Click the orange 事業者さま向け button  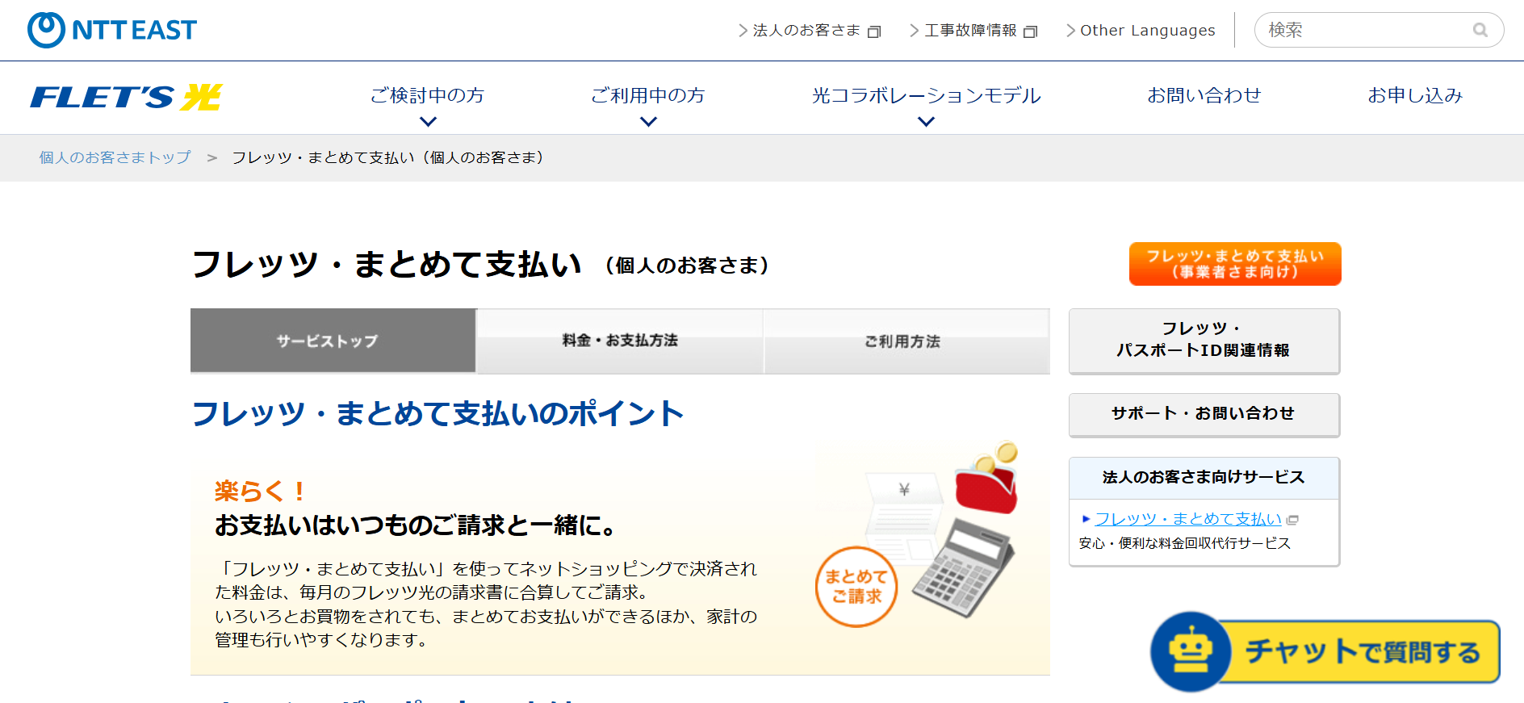pos(1235,264)
